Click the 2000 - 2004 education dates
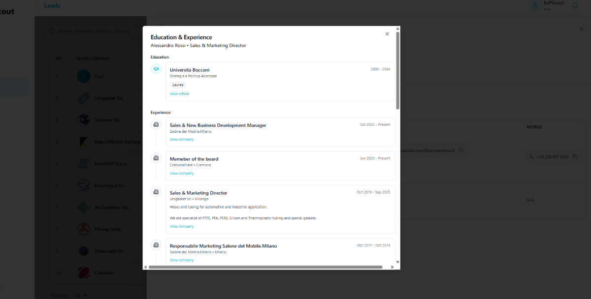Viewport: 591px width, 299px height. click(380, 69)
